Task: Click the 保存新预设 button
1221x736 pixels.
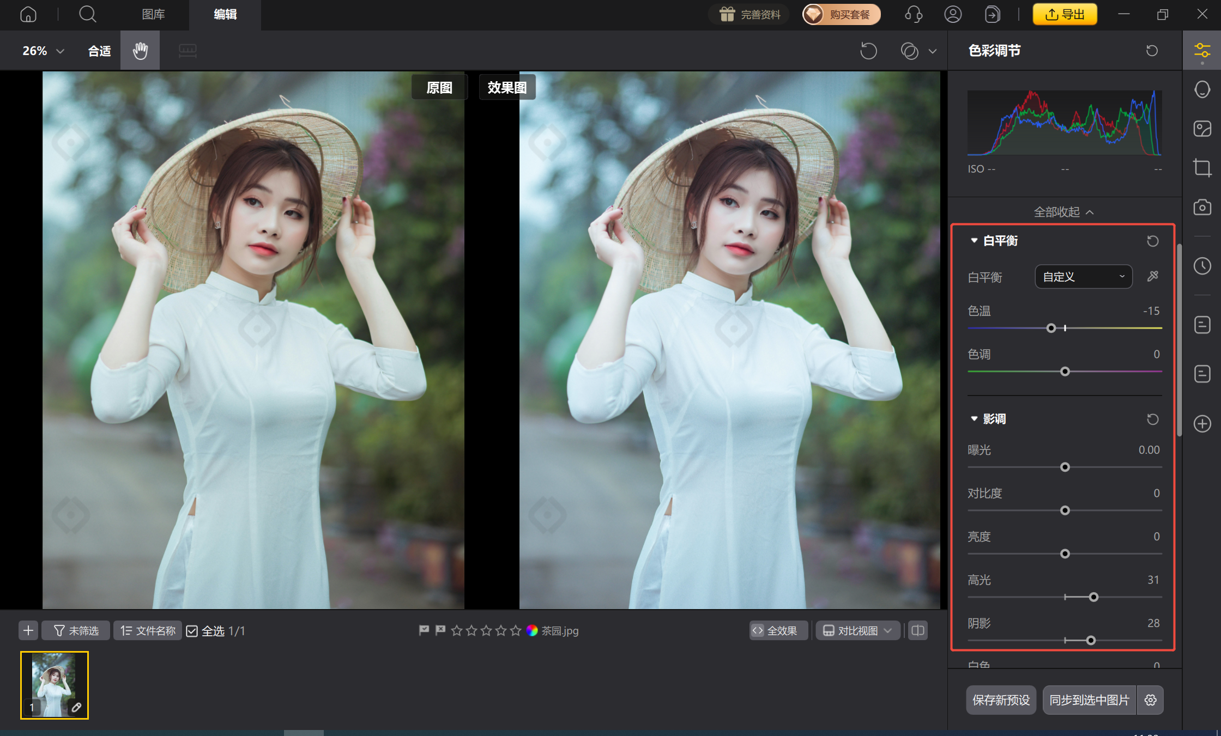Action: [1001, 700]
